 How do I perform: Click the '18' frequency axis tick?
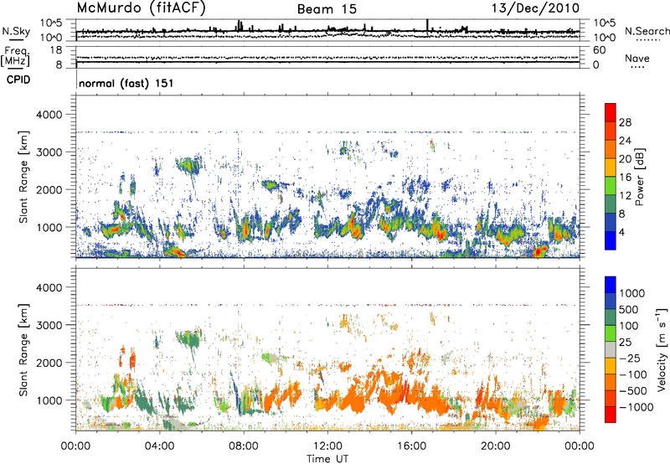(56, 50)
